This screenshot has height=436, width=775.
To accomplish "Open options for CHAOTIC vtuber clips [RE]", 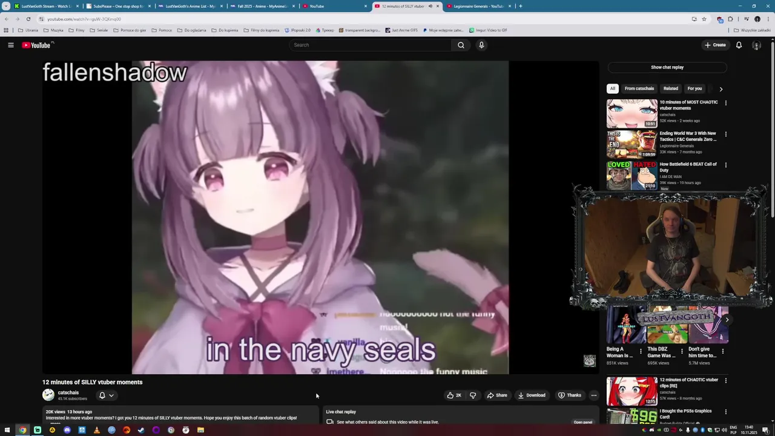I will [725, 381].
